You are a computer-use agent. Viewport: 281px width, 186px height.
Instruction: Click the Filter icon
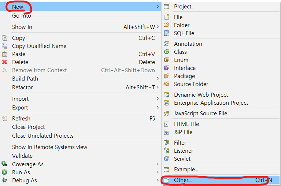click(166, 142)
